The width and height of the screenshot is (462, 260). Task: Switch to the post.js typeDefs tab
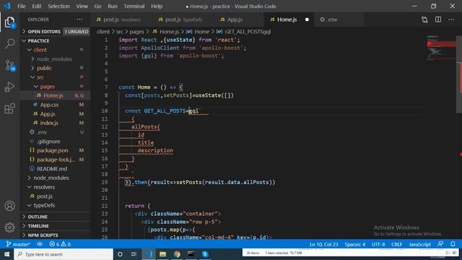tap(183, 19)
